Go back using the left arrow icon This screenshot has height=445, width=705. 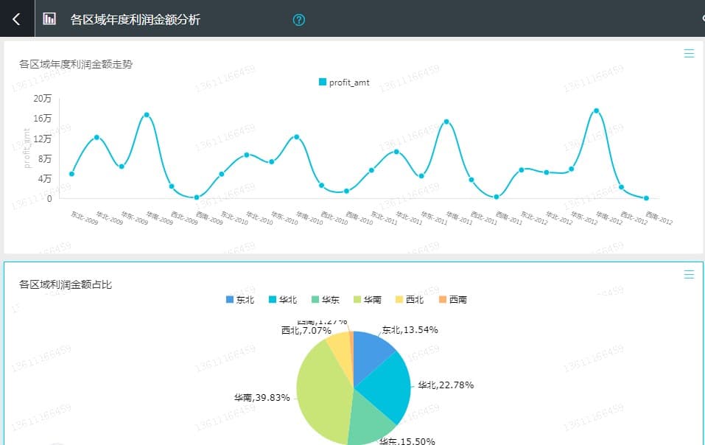click(x=17, y=19)
